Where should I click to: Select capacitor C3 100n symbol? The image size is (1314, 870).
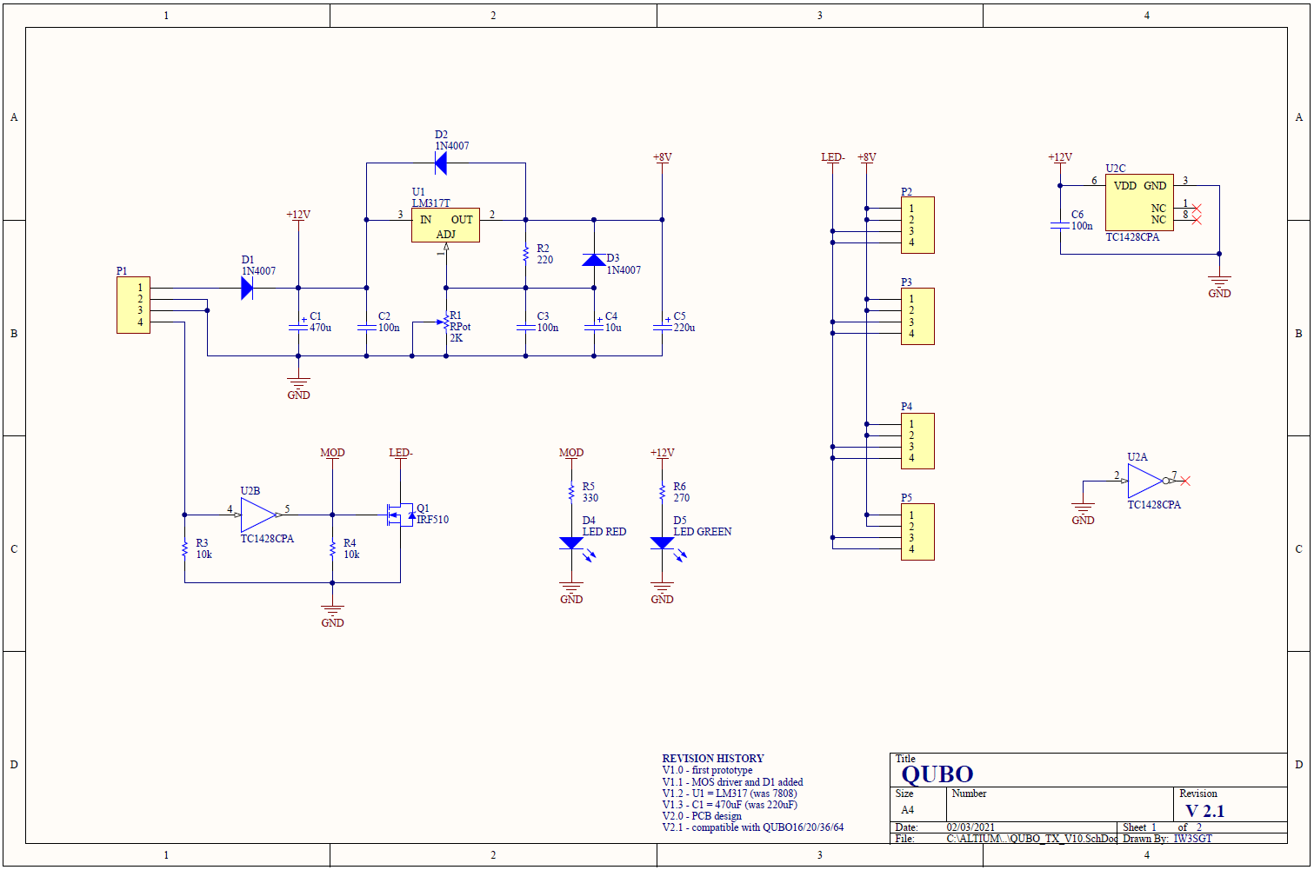coord(526,327)
